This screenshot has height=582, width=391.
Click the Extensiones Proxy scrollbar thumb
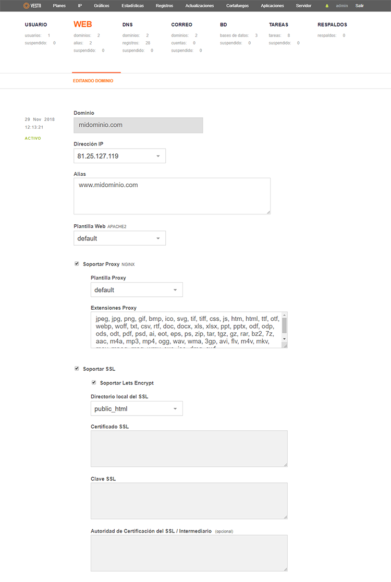coord(285,325)
